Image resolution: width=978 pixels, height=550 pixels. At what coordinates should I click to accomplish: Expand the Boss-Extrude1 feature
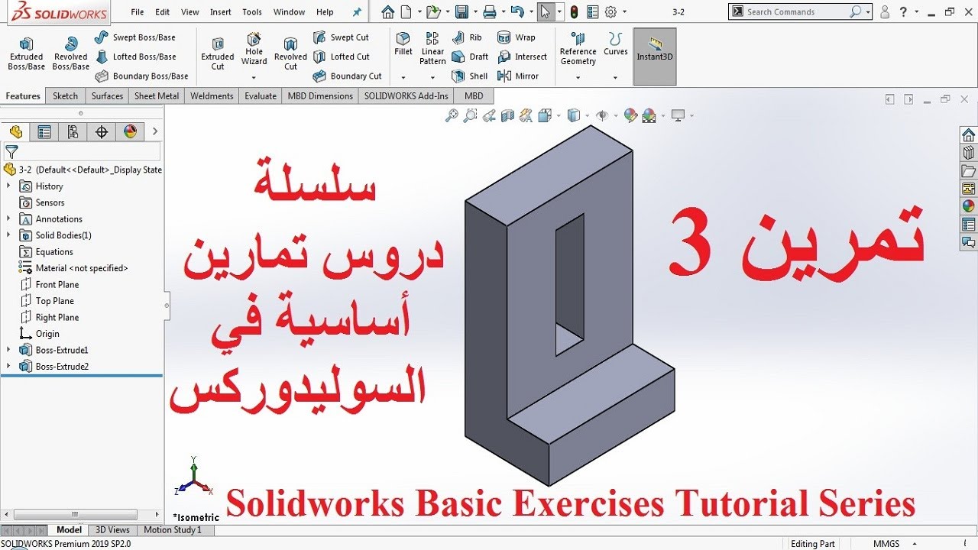(8, 350)
